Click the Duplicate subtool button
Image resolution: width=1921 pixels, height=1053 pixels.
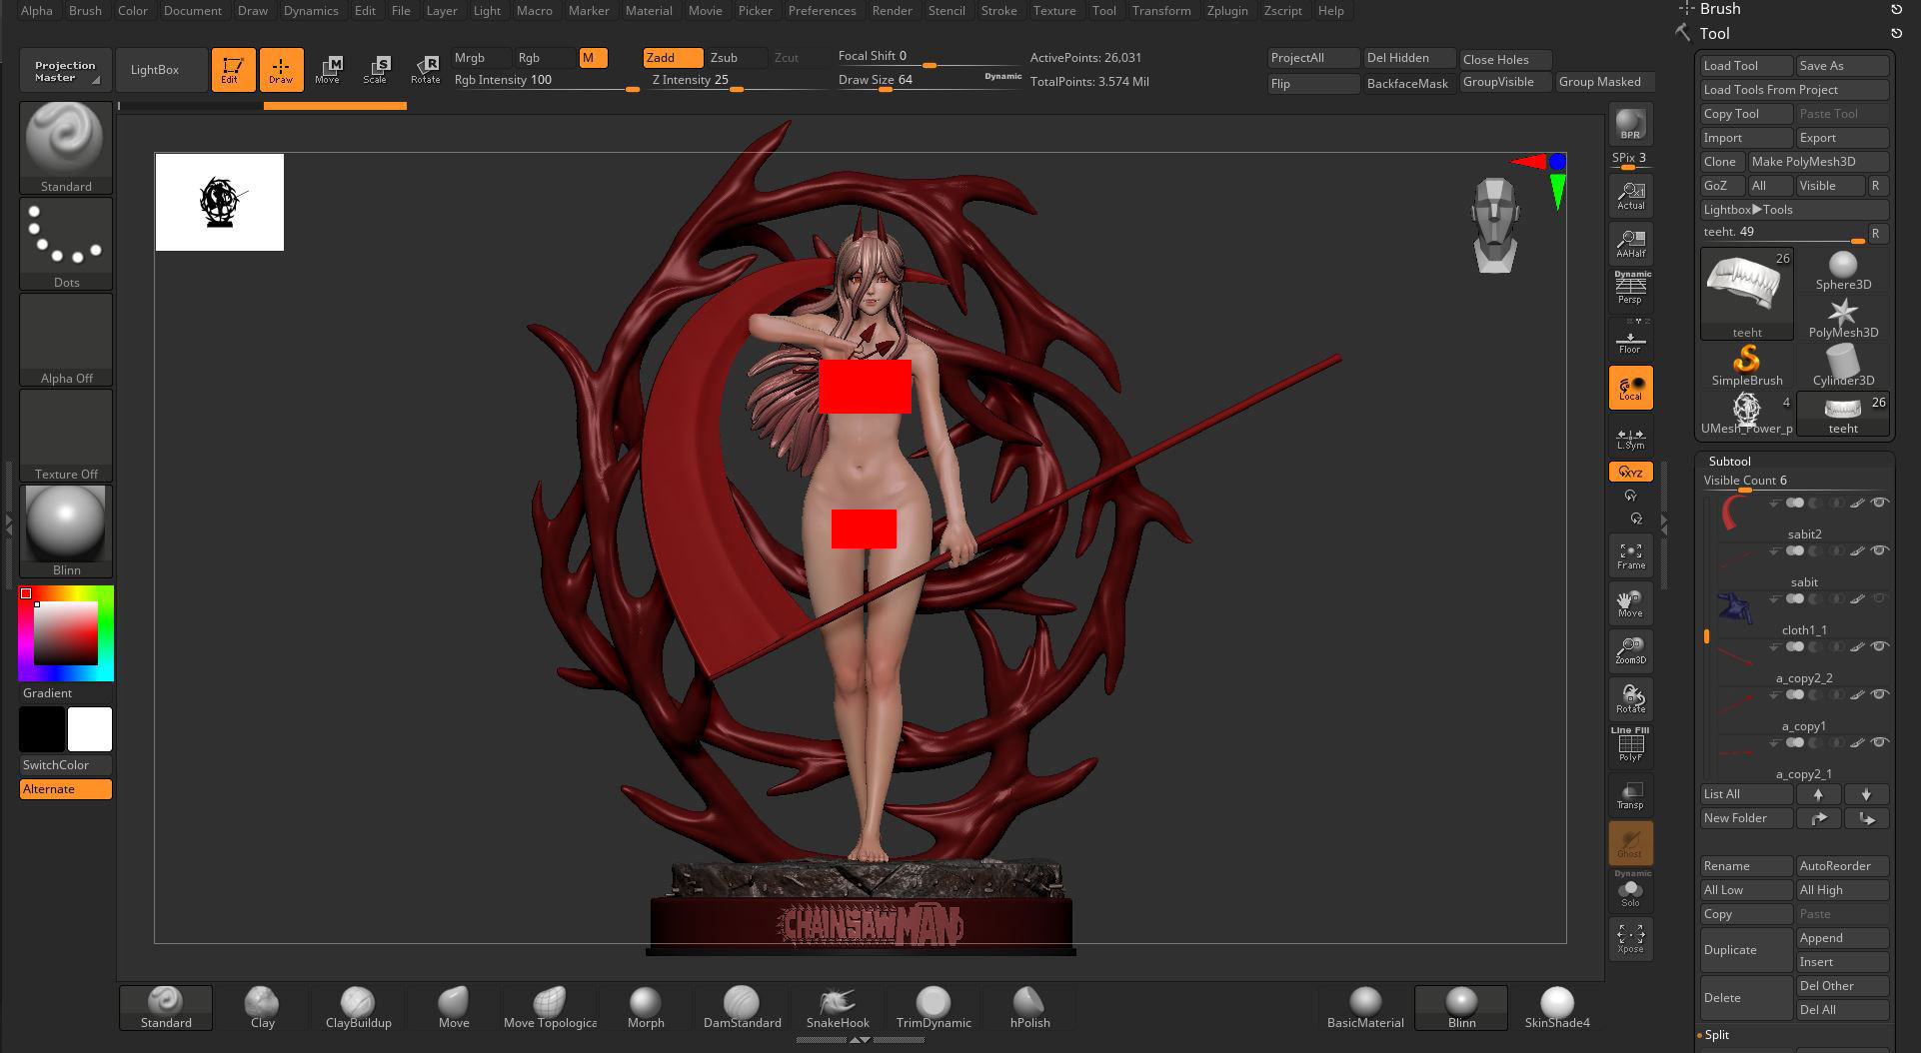click(1745, 950)
